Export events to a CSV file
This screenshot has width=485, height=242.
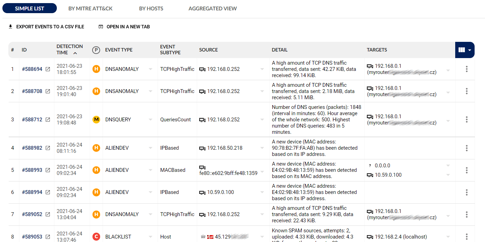(x=50, y=27)
